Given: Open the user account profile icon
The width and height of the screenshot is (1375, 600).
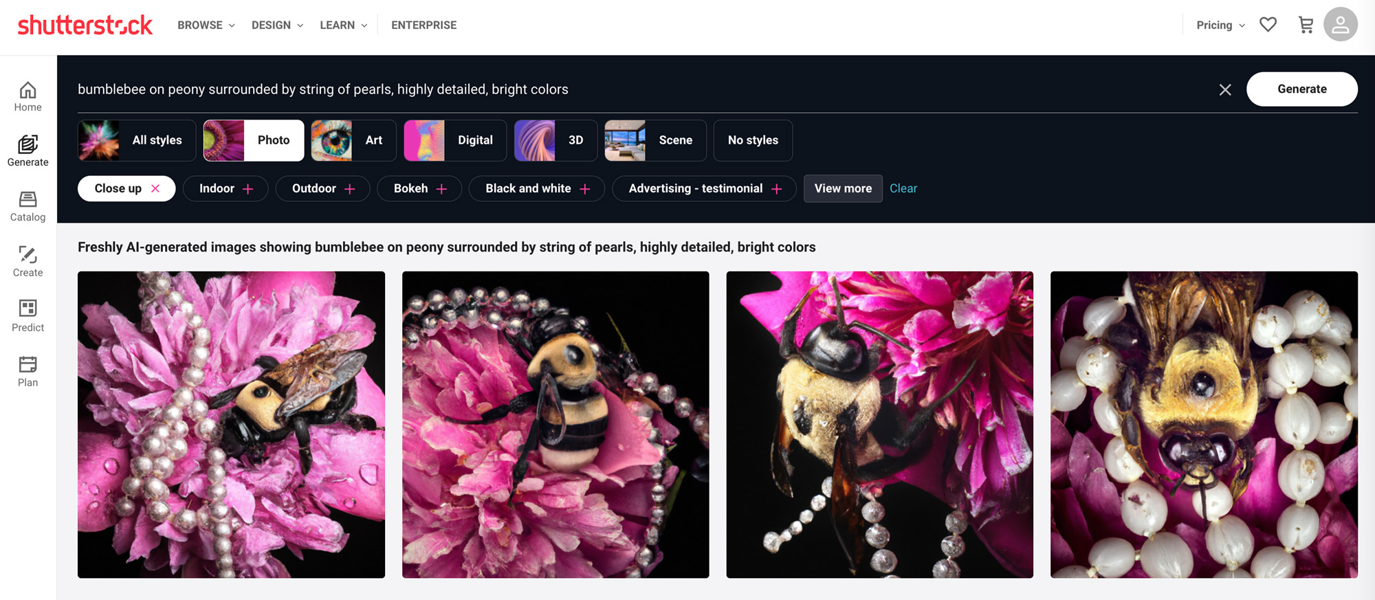Looking at the screenshot, I should coord(1340,25).
